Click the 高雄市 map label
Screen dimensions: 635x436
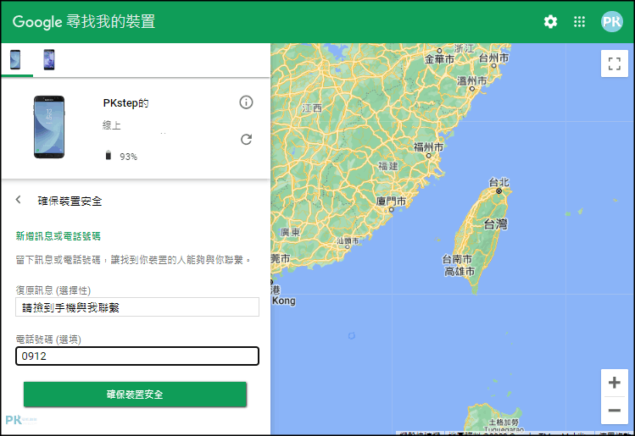[x=460, y=272]
